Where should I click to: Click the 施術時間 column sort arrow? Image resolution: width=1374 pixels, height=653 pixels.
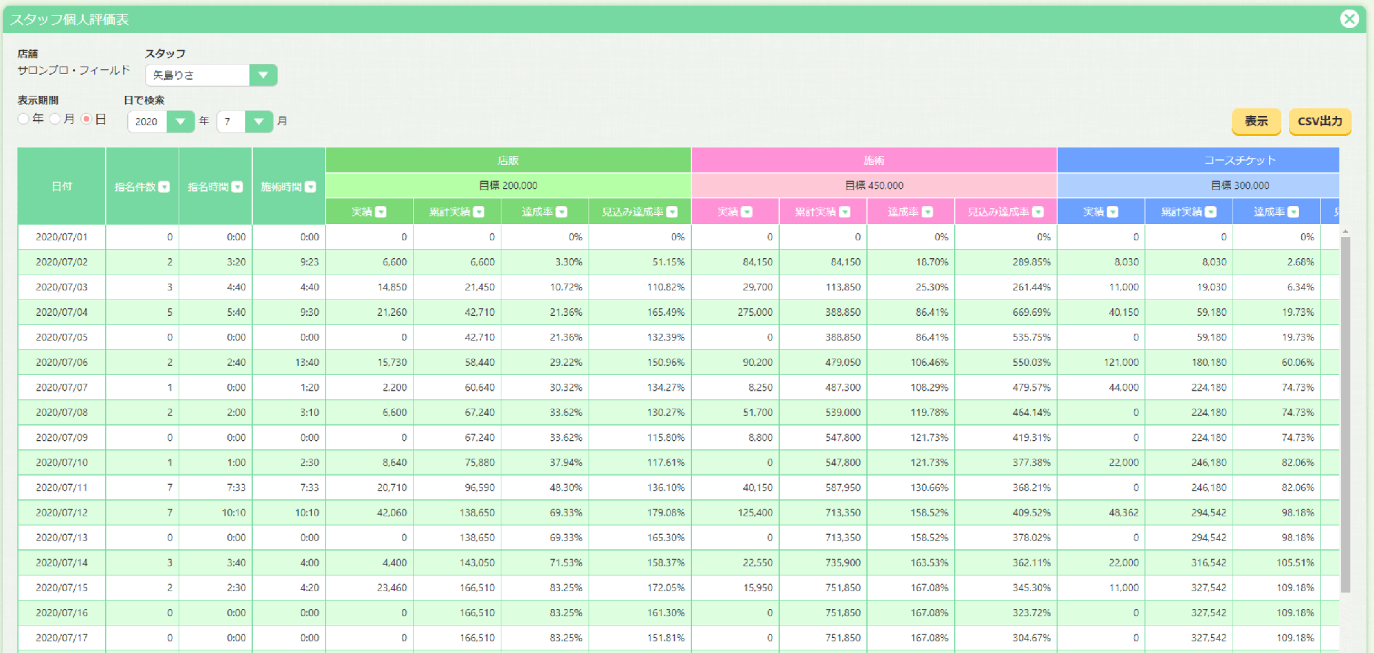311,187
